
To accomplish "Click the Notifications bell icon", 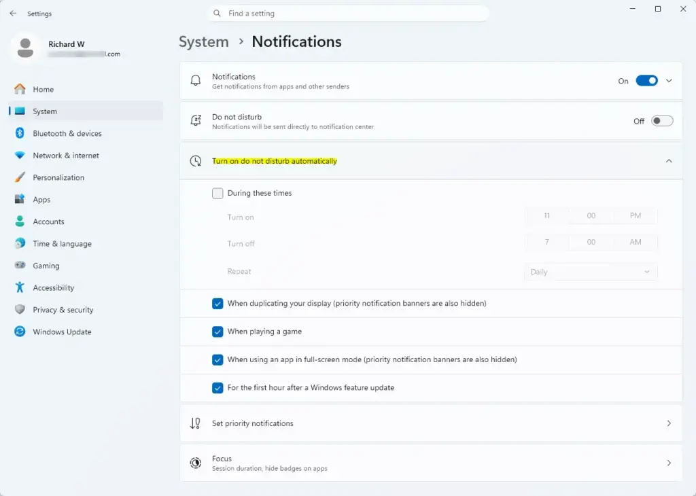I will 196,81.
